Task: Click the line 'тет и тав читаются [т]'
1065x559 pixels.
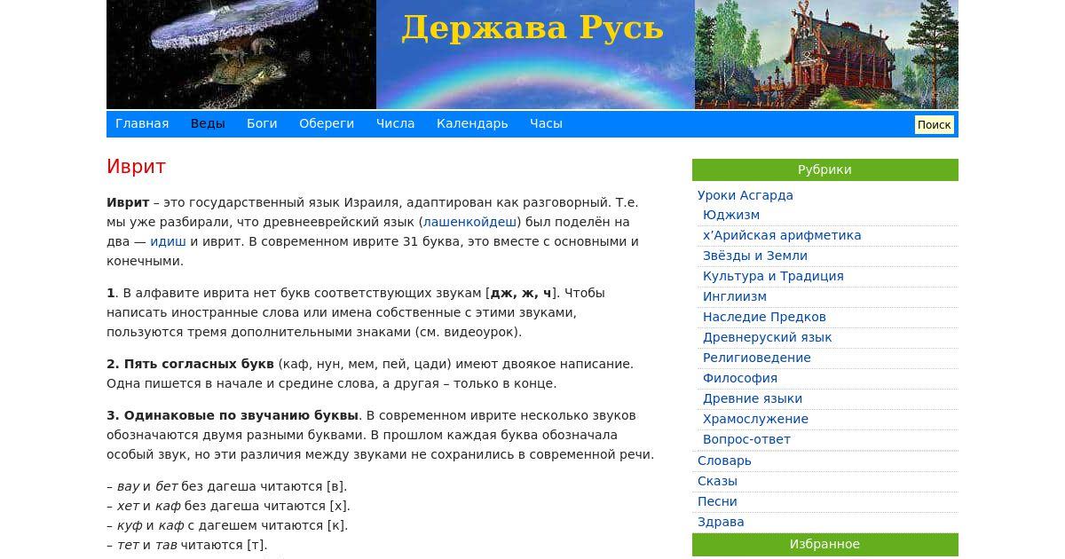Action: point(186,545)
